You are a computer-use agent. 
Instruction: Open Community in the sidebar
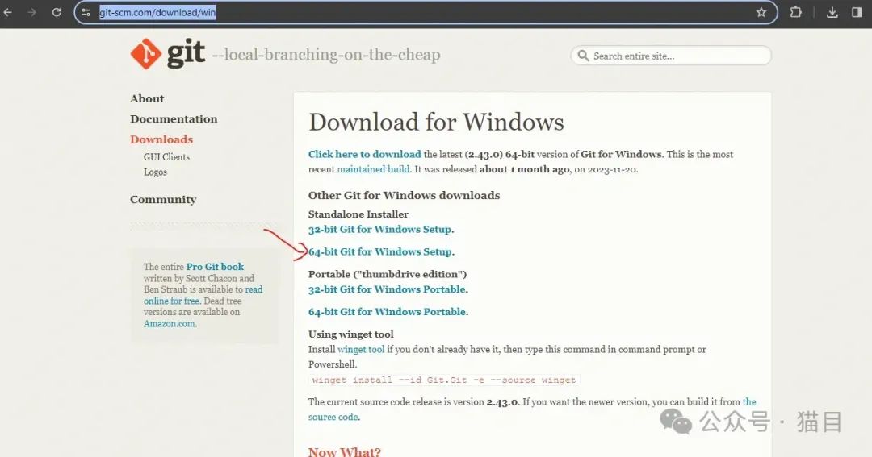click(163, 199)
